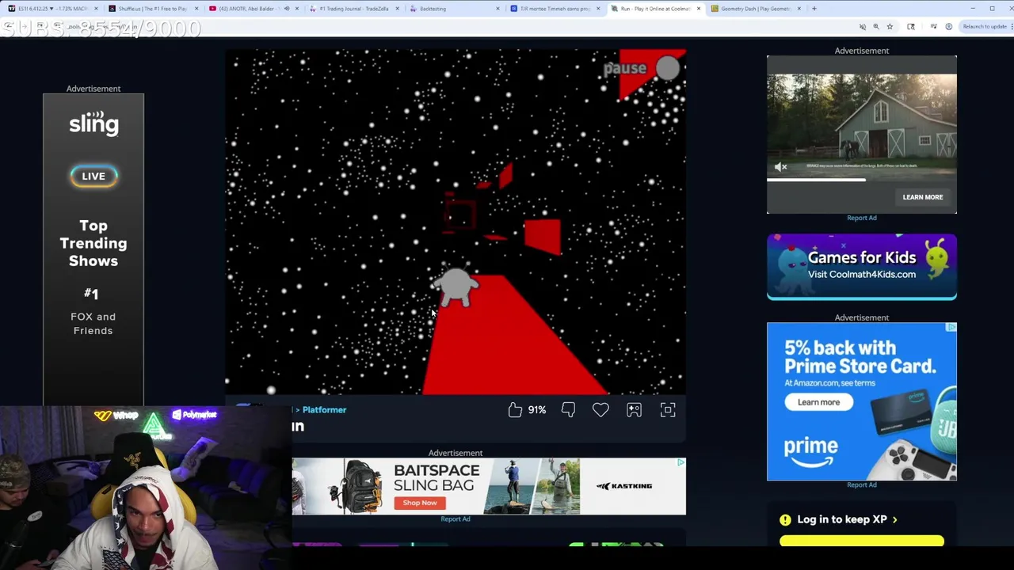Open ad choices icon on Prime ad

(x=951, y=327)
